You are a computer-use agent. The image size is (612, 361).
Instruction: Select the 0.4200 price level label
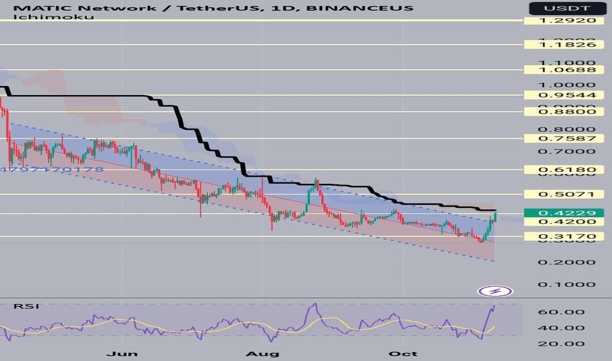pos(563,222)
